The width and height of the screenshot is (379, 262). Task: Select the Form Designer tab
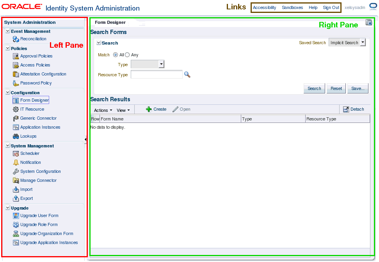(110, 22)
